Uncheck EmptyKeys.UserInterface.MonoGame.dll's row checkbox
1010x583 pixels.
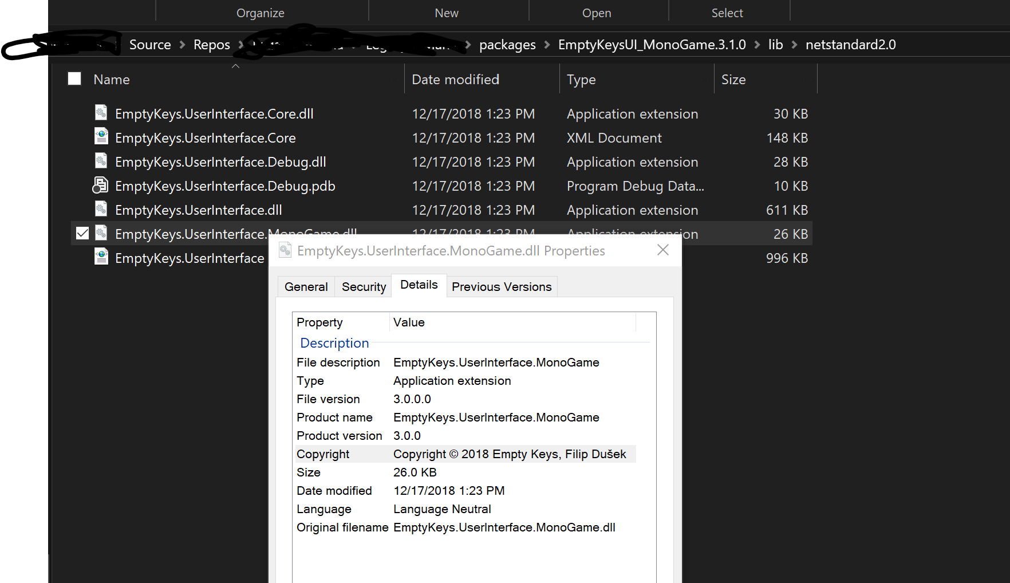pyautogui.click(x=82, y=233)
